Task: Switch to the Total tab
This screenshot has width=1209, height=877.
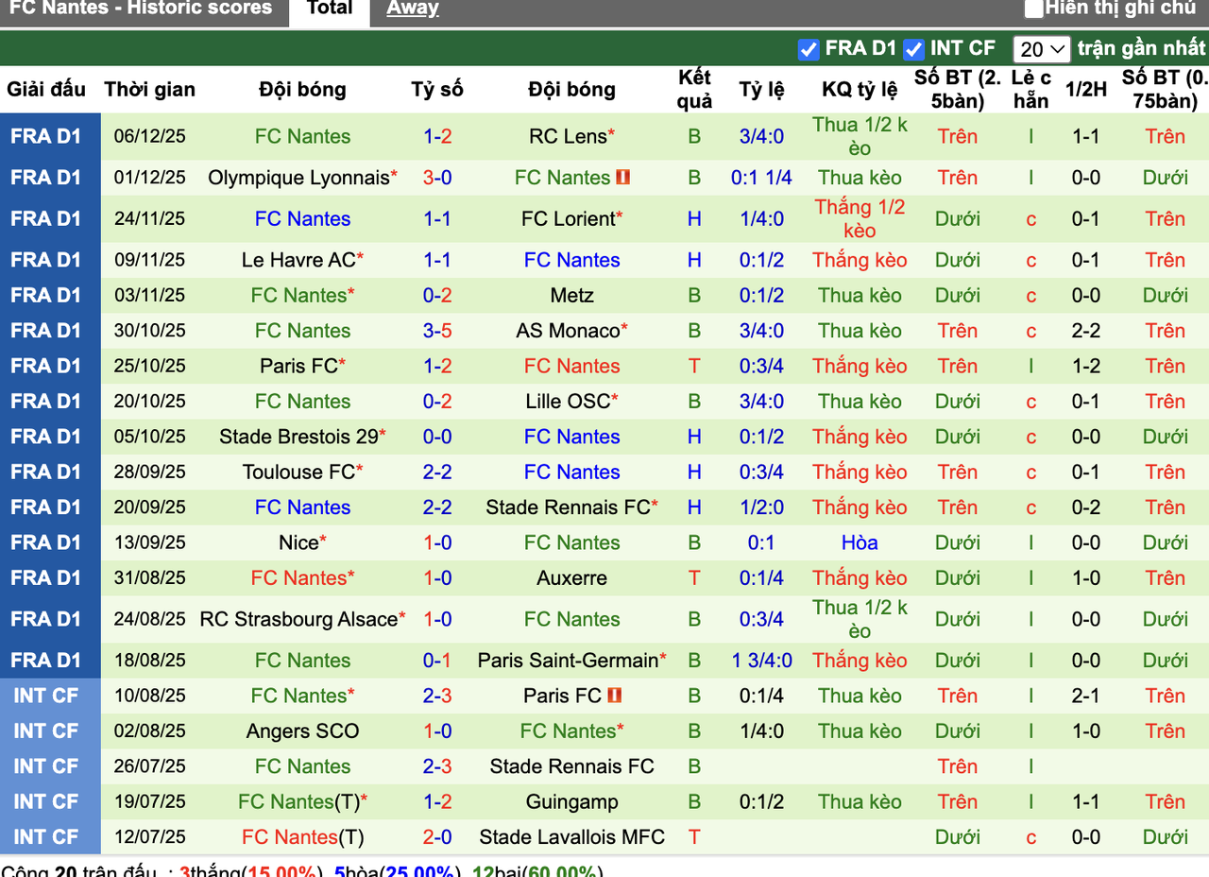Action: [330, 9]
